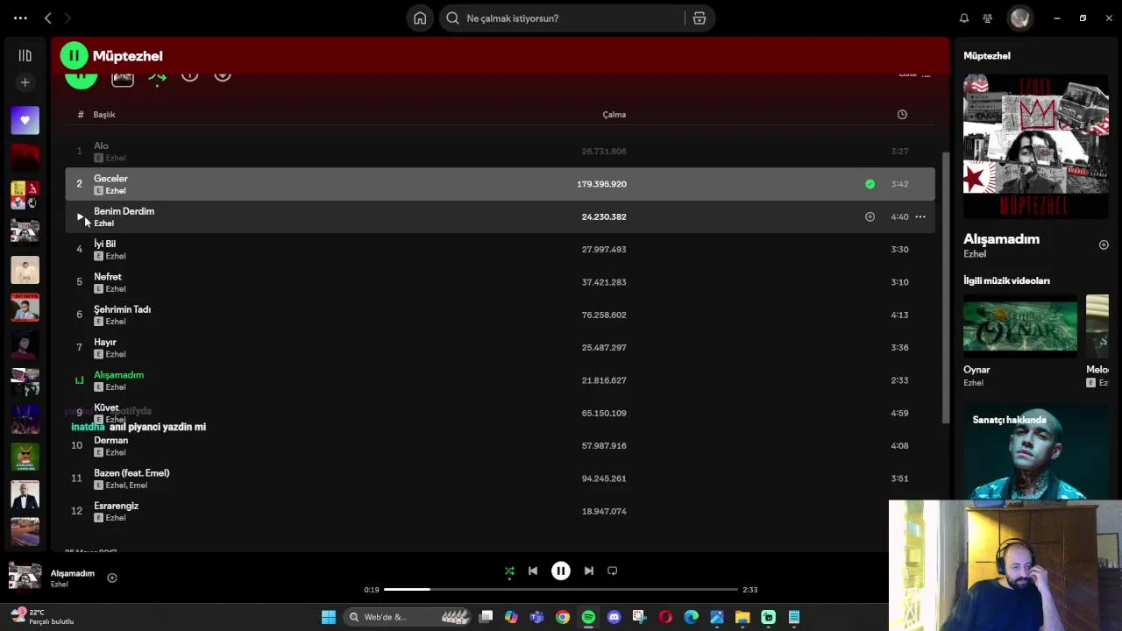Select the Bazen (feat. Emel) track

tap(500, 479)
